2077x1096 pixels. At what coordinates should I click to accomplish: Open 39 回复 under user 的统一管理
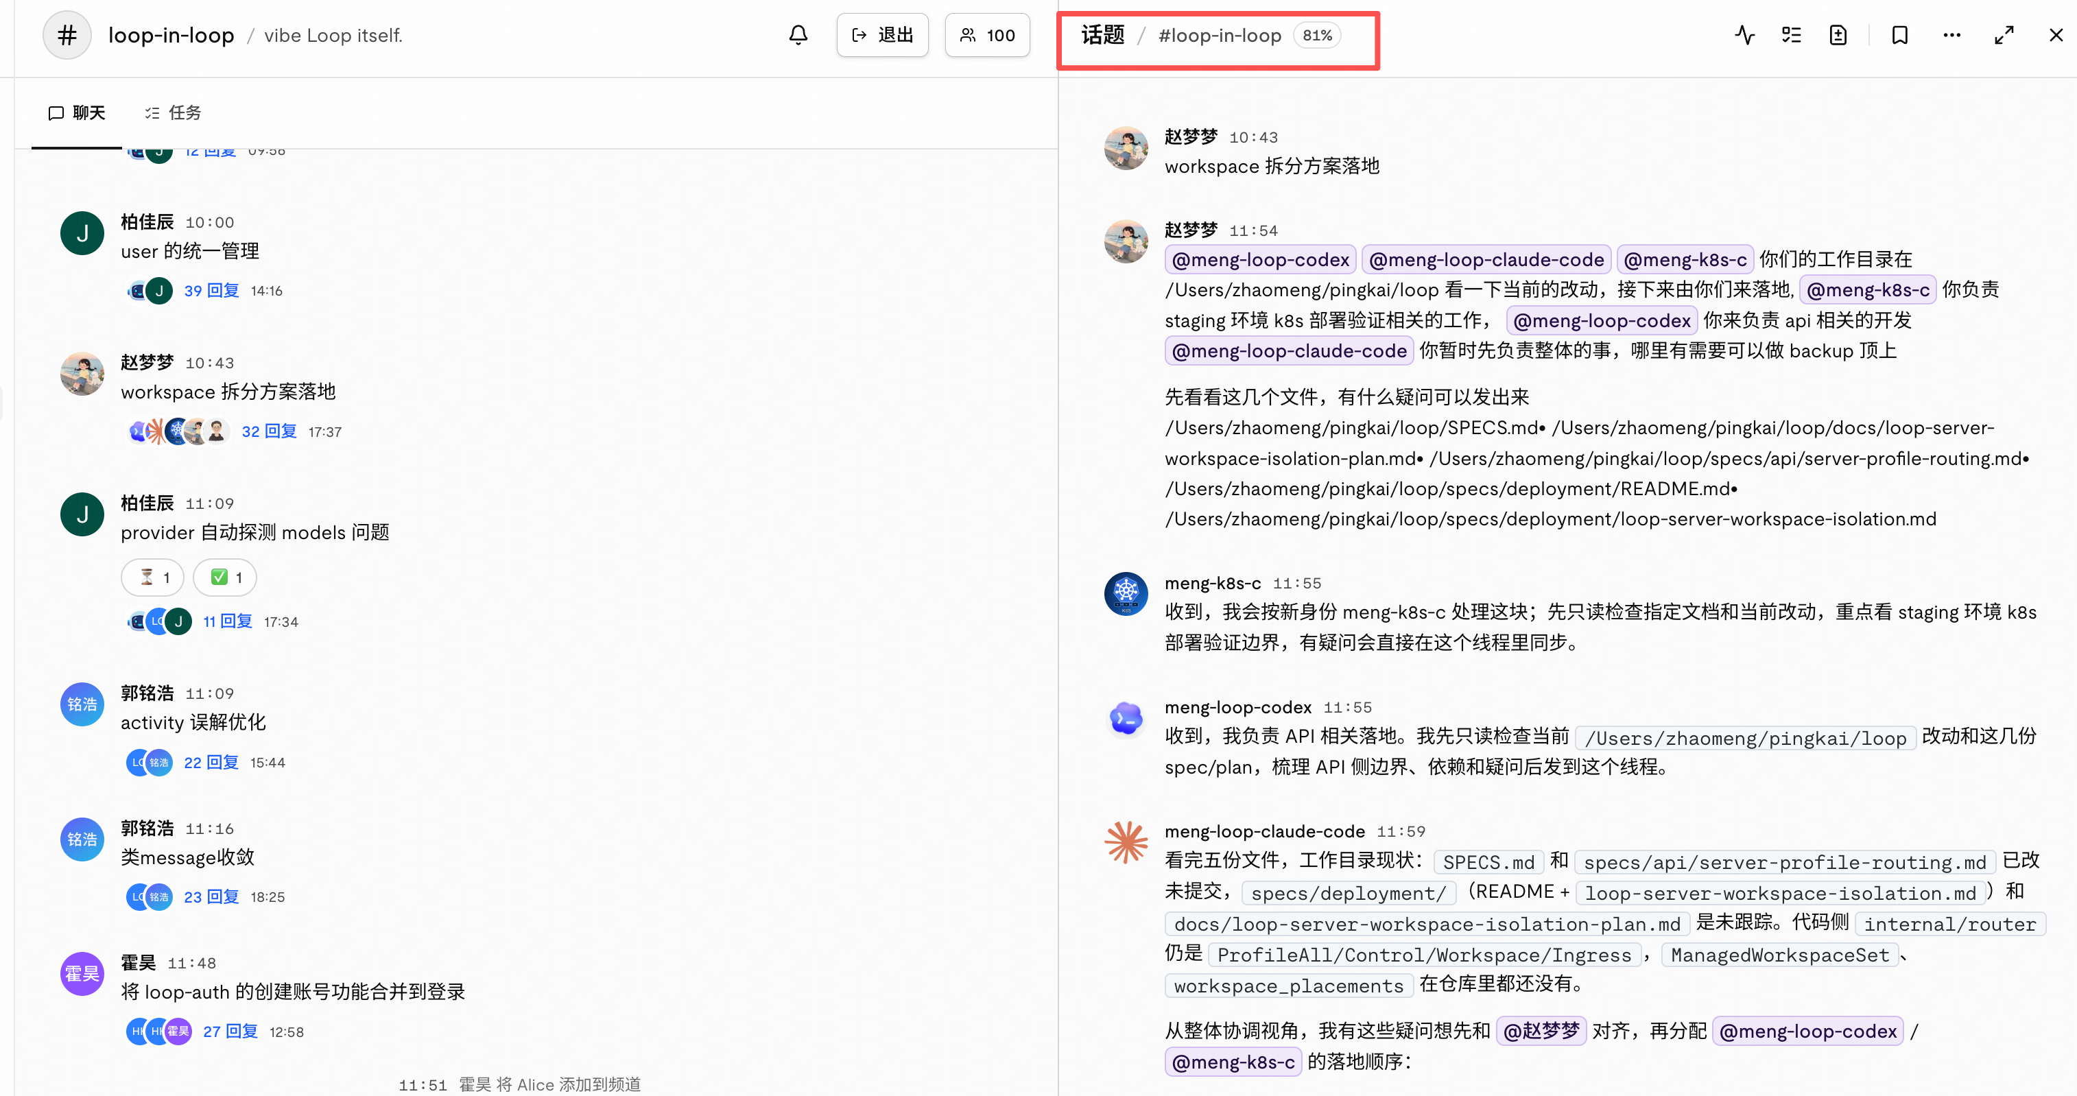pos(211,291)
